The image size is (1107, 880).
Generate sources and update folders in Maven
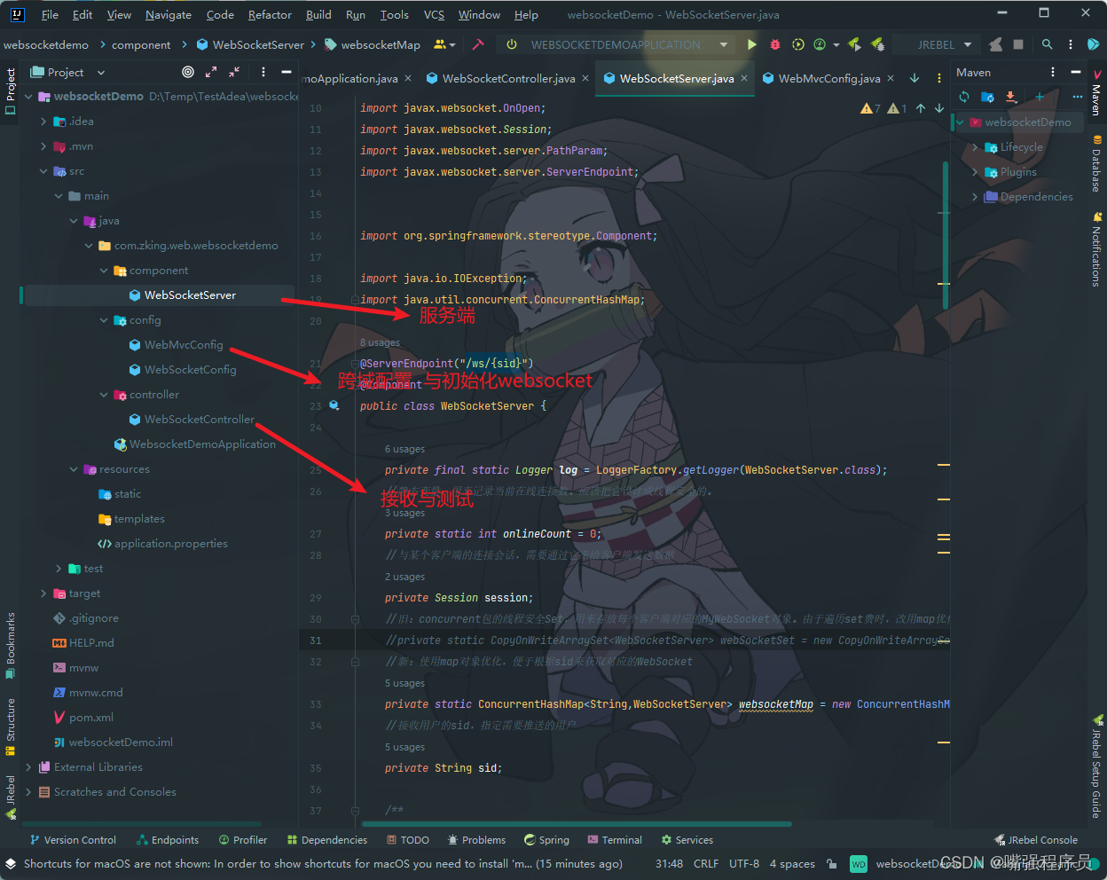987,97
